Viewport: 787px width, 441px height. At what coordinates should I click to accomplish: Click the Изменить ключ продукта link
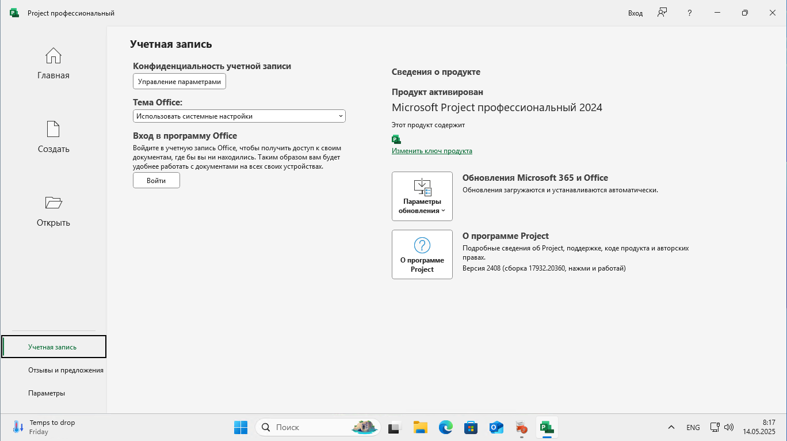[x=431, y=151]
